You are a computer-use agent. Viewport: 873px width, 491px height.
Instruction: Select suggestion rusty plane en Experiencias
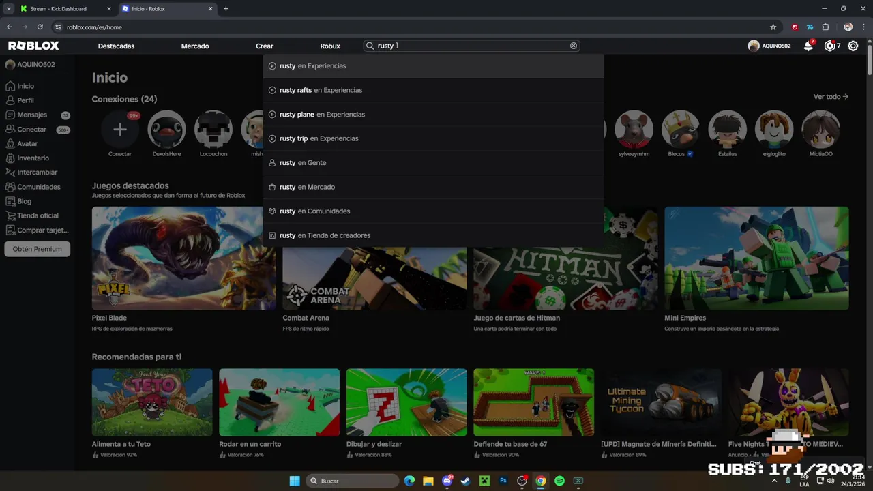pyautogui.click(x=433, y=115)
